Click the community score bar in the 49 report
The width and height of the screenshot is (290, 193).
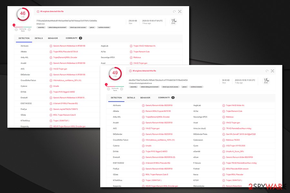coord(115,87)
